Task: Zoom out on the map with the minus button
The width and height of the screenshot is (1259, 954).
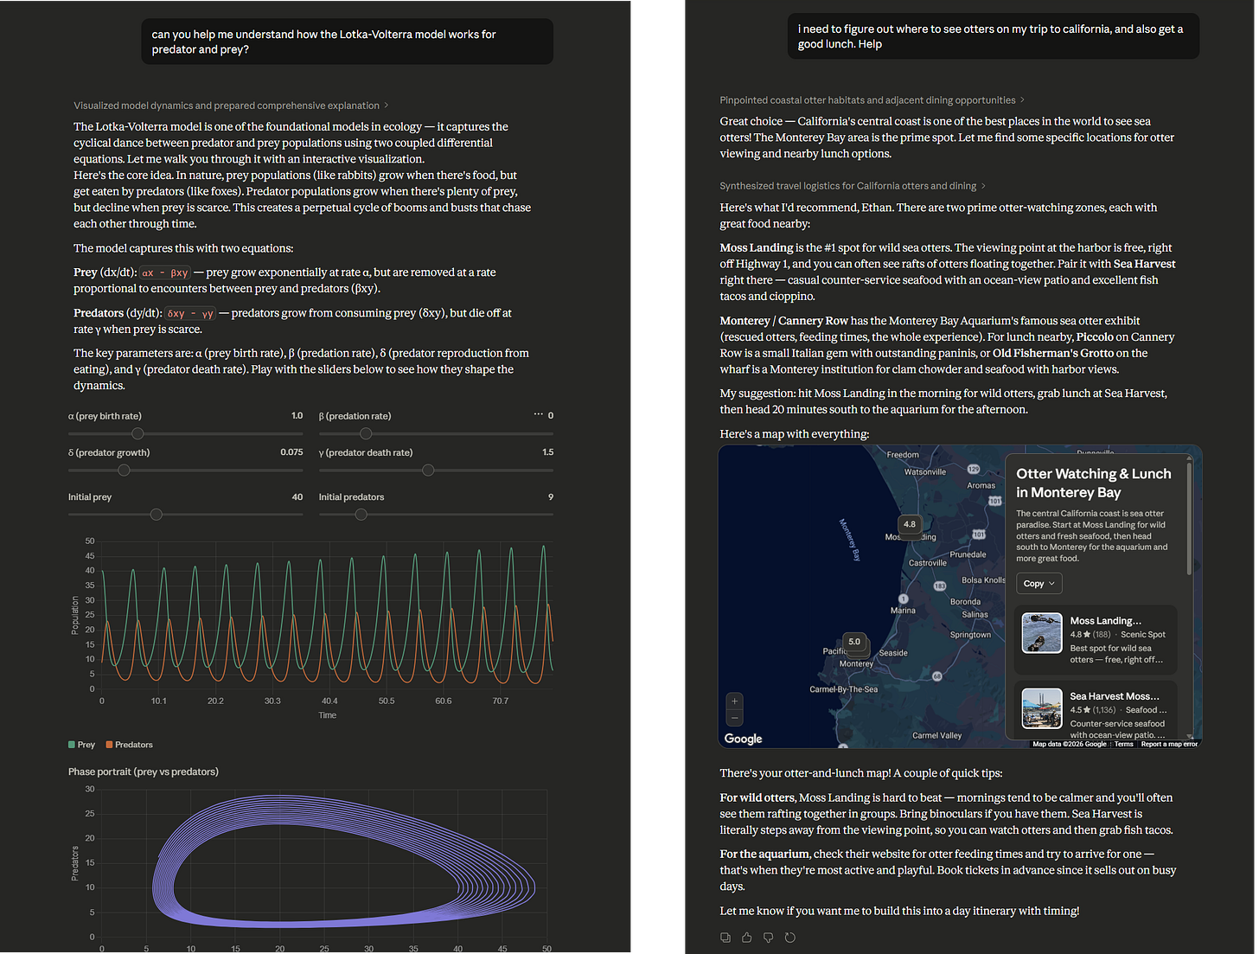Action: click(734, 718)
